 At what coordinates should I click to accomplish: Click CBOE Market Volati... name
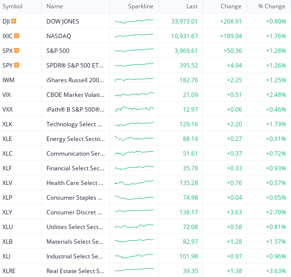[x=75, y=94]
